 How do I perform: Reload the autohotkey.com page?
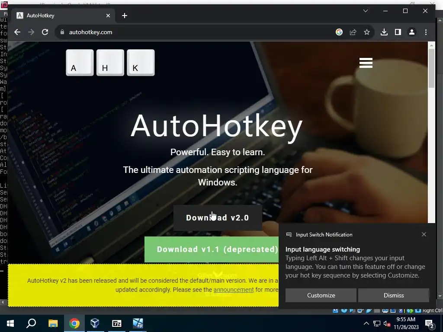point(45,32)
